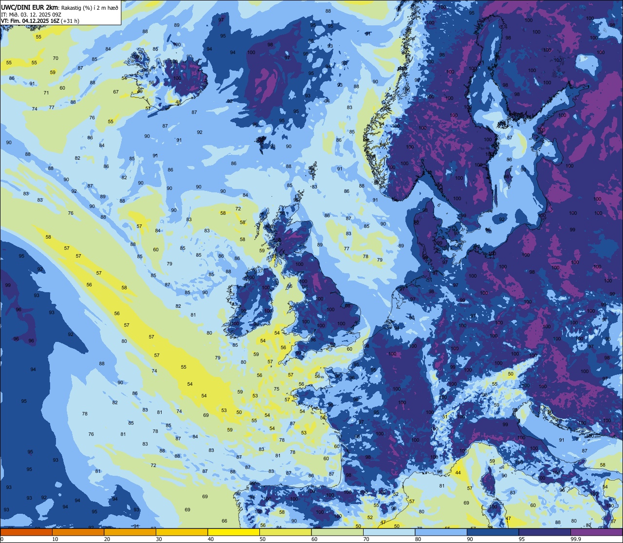Viewport: 623px width, 543px height.
Task: Select the dark orange 0–10 legend swatch
Action: click(26, 532)
